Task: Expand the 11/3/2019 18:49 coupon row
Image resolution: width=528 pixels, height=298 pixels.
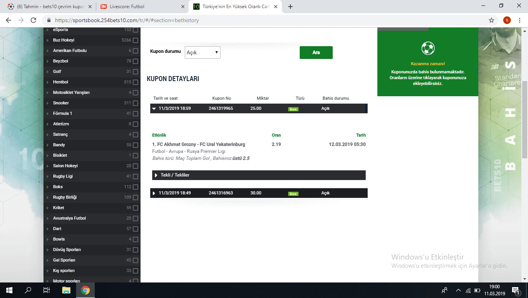Action: pyautogui.click(x=154, y=193)
